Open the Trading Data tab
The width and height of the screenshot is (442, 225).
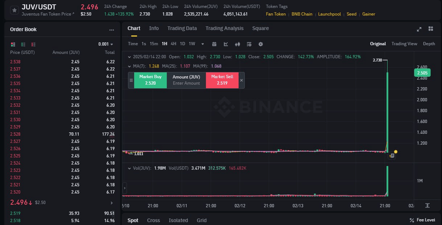coord(182,28)
